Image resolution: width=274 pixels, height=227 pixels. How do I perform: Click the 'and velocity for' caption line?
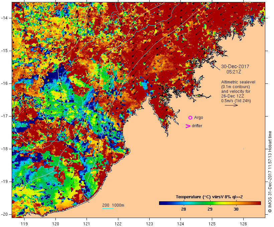(236, 91)
